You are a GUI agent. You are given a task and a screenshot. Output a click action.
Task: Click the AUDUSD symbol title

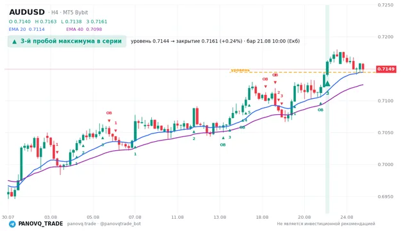click(x=27, y=12)
